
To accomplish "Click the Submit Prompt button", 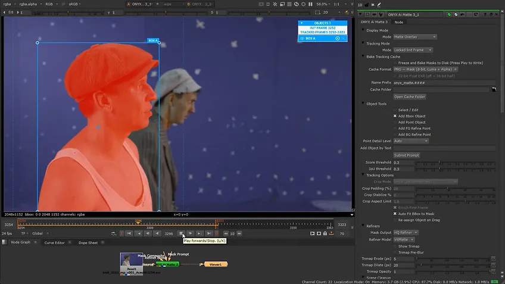I will [407, 155].
